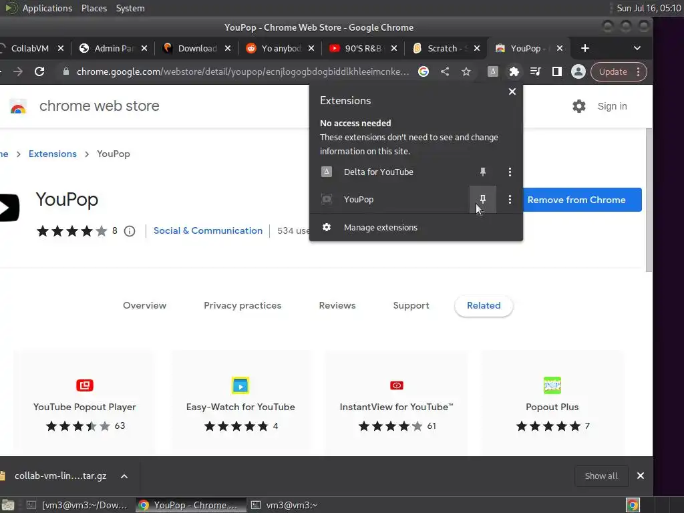Pin the YouPop extension to the toolbar
684x513 pixels.
483,199
